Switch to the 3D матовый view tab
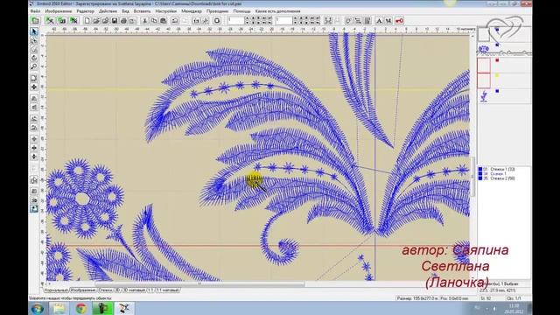The height and width of the screenshot is (315, 560). coord(134,290)
